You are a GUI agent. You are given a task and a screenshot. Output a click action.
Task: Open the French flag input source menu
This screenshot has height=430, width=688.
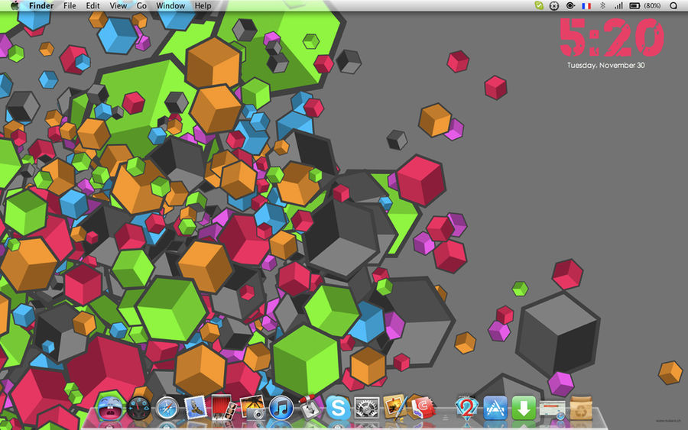click(586, 5)
